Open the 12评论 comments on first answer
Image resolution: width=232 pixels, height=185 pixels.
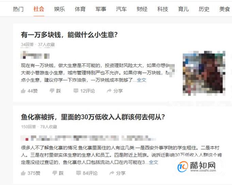pos(84,91)
